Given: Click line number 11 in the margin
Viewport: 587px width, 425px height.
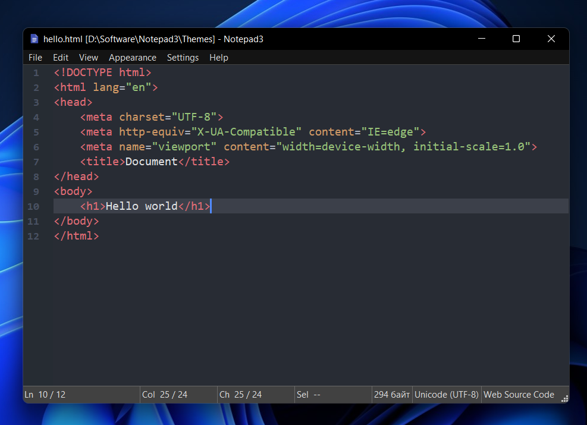Looking at the screenshot, I should pos(33,222).
